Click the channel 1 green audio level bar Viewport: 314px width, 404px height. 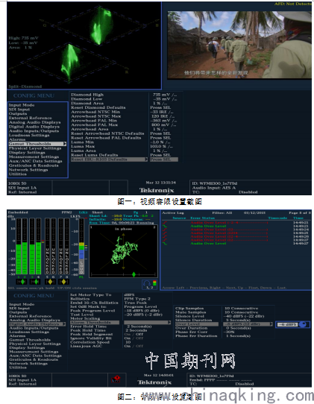[x=19, y=259]
